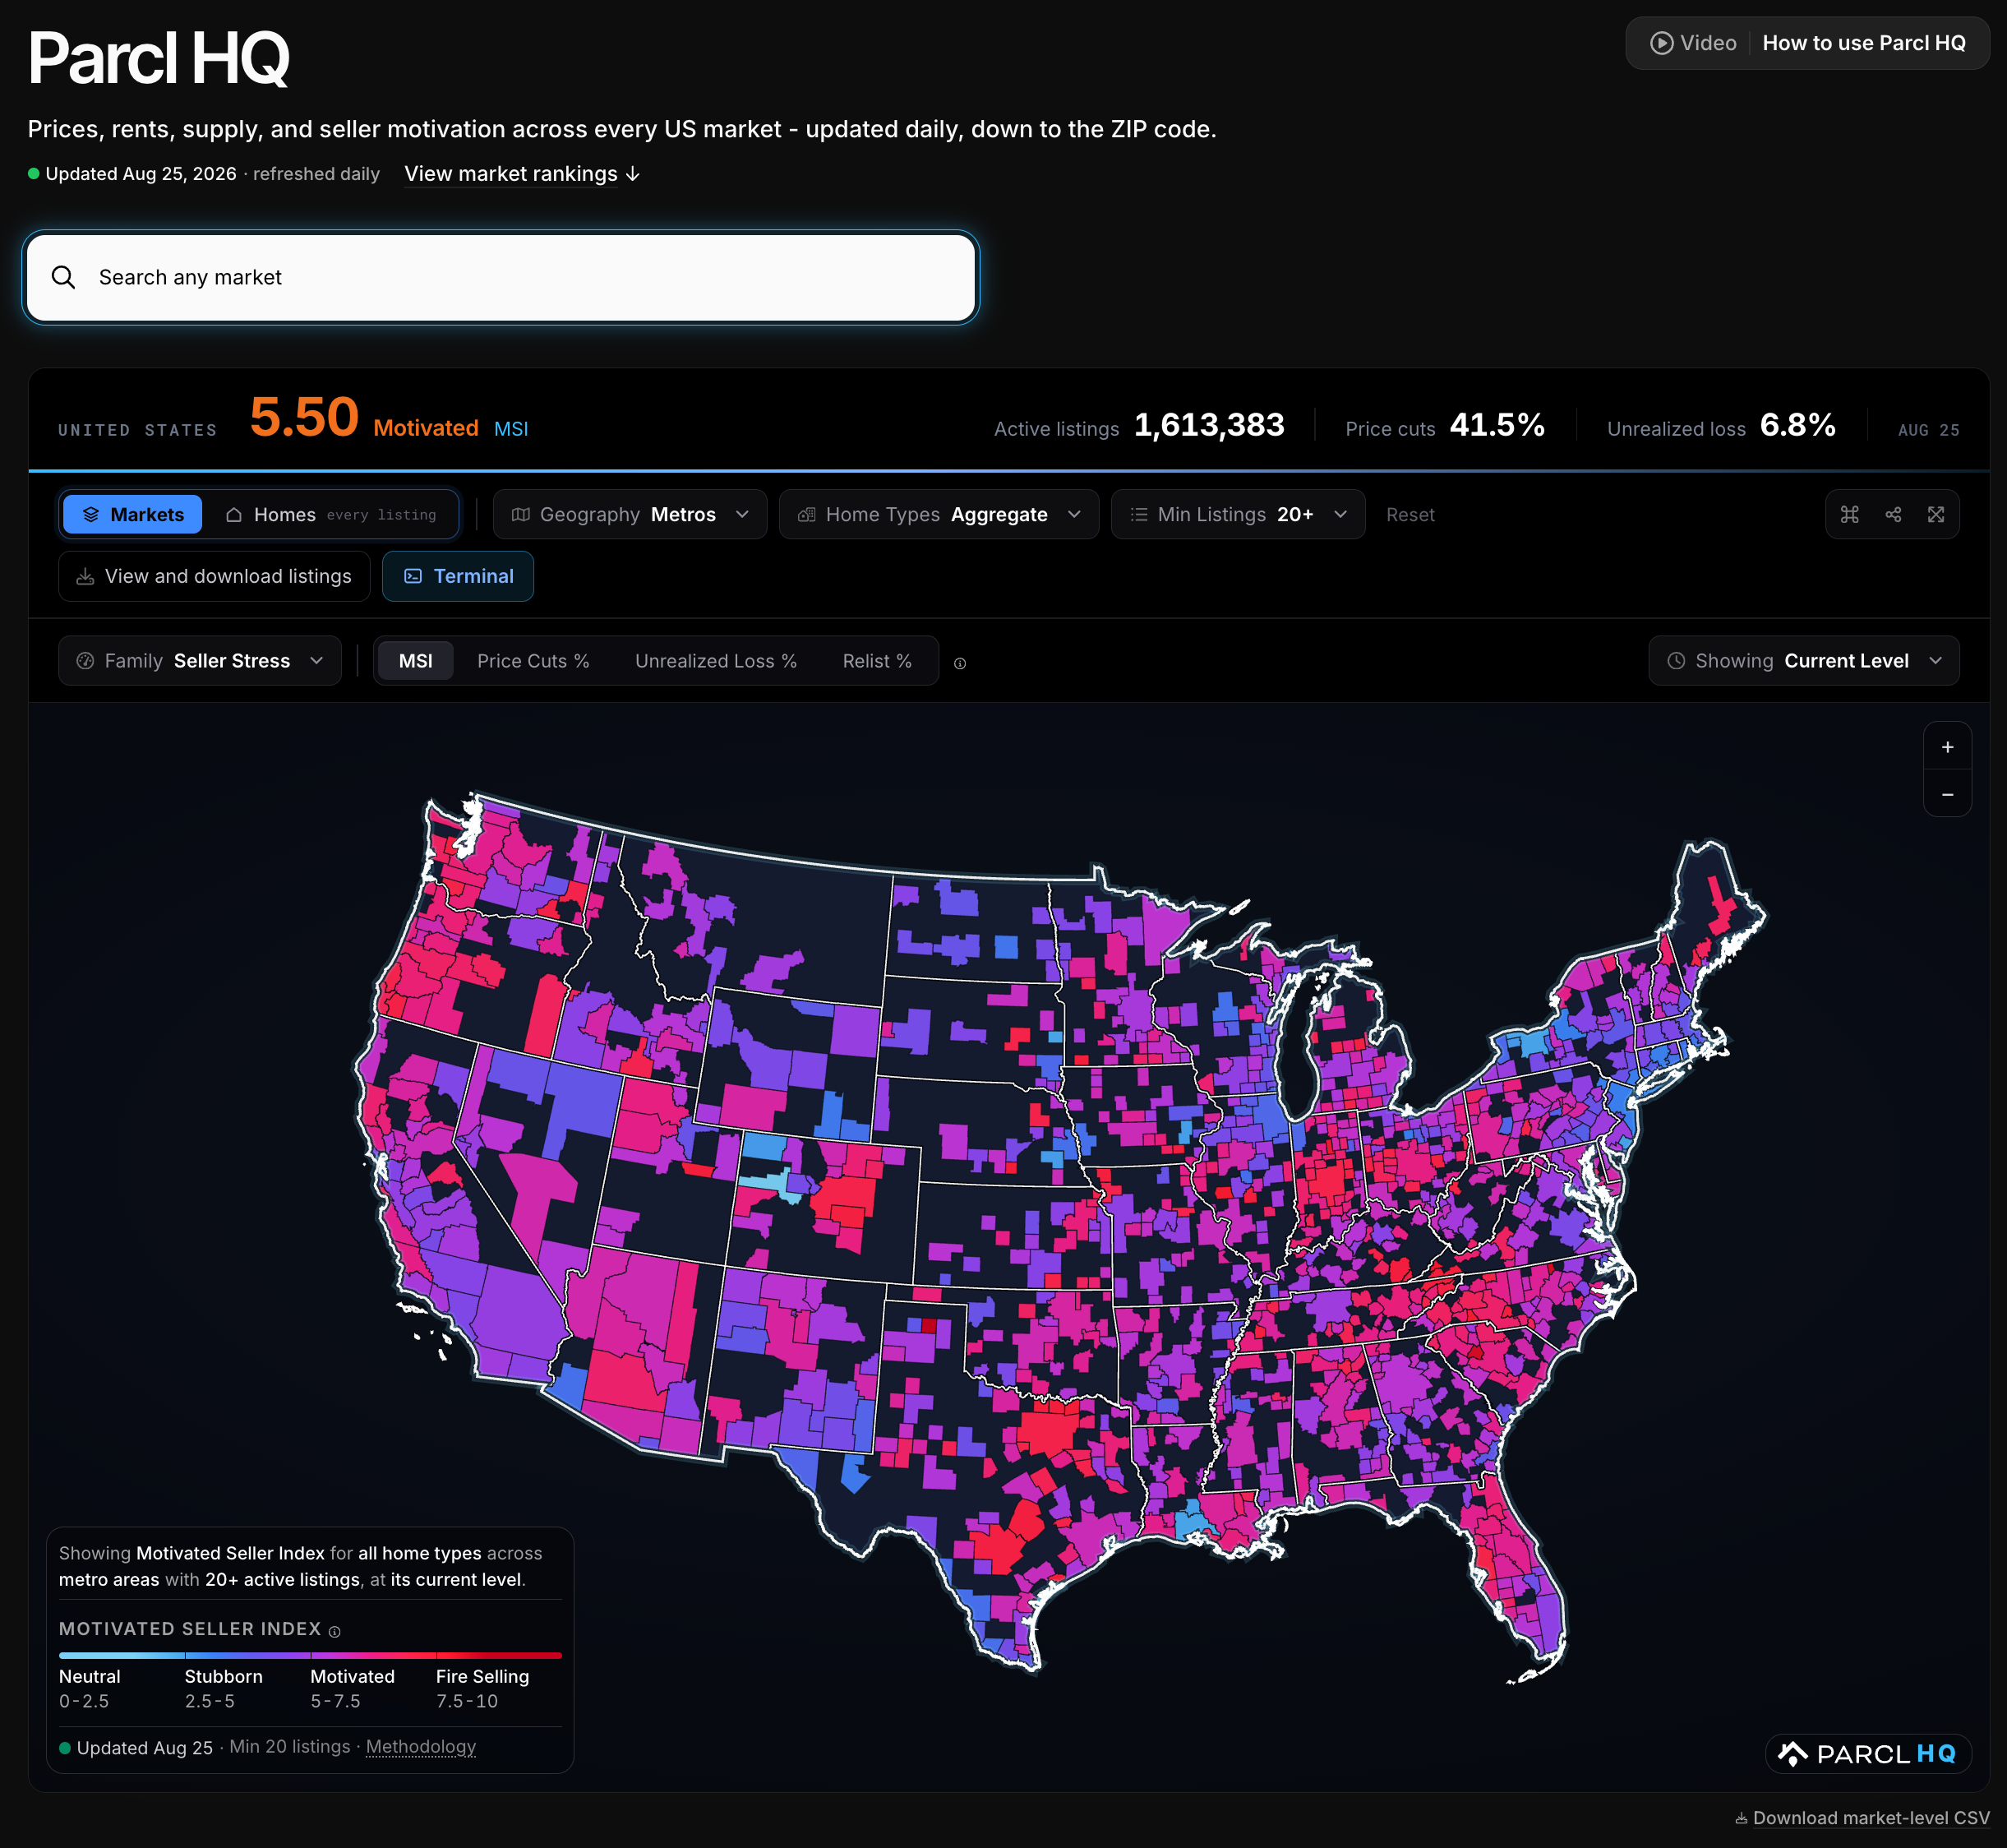Image resolution: width=2007 pixels, height=1848 pixels.
Task: Click the 1,613,383 active listings value
Action: (x=1208, y=425)
